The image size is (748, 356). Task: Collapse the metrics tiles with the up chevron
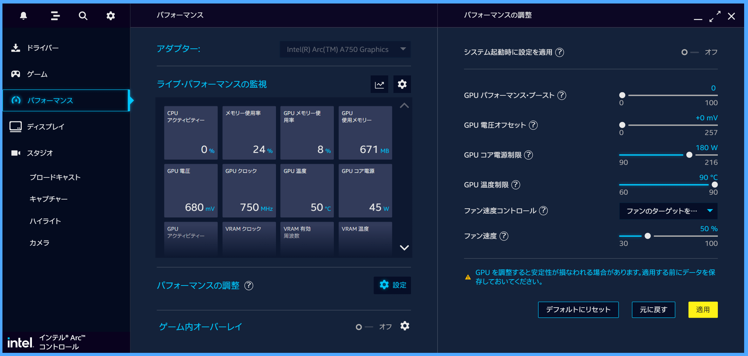pos(404,106)
